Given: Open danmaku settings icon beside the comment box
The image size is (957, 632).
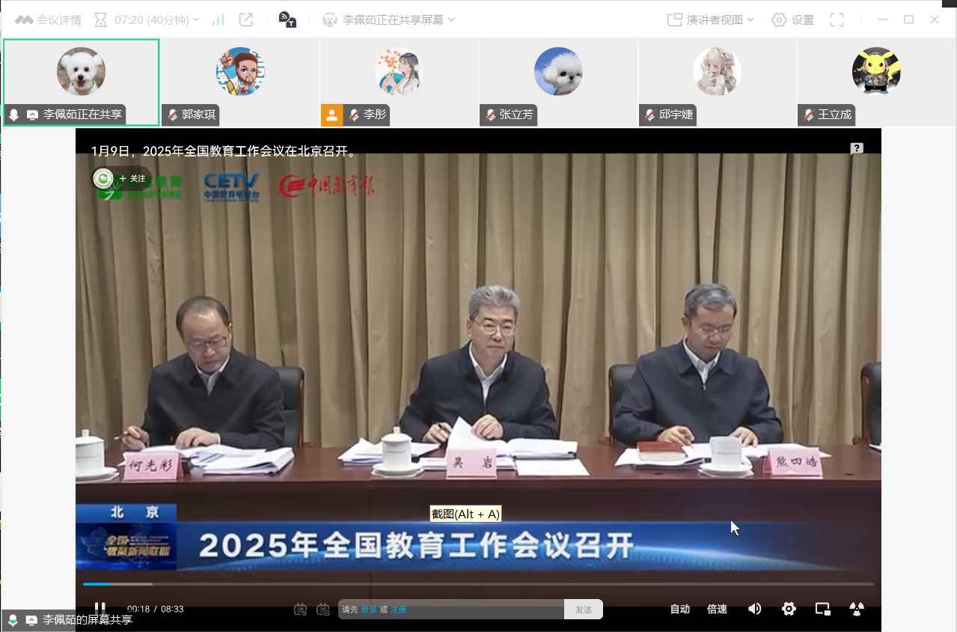Looking at the screenshot, I should click(323, 610).
